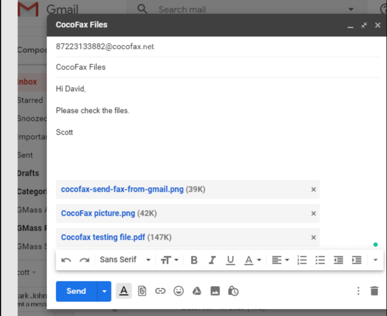
Task: Click the Scott signature text
Action: click(64, 132)
